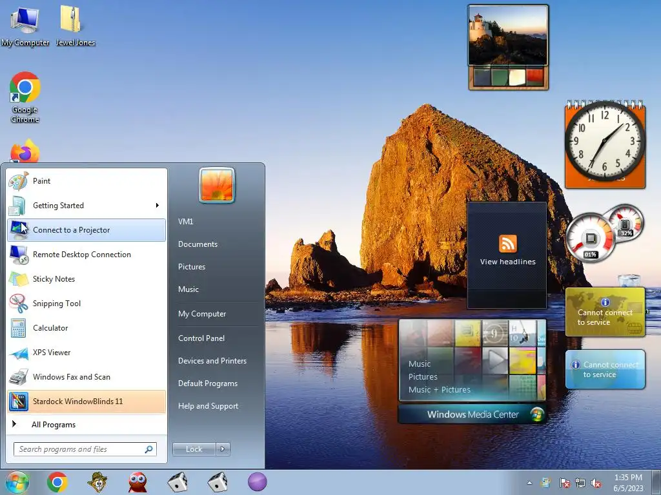Screen dimensions: 661x495
Task: Select Music + Pictures in Media Center
Action: (x=439, y=390)
